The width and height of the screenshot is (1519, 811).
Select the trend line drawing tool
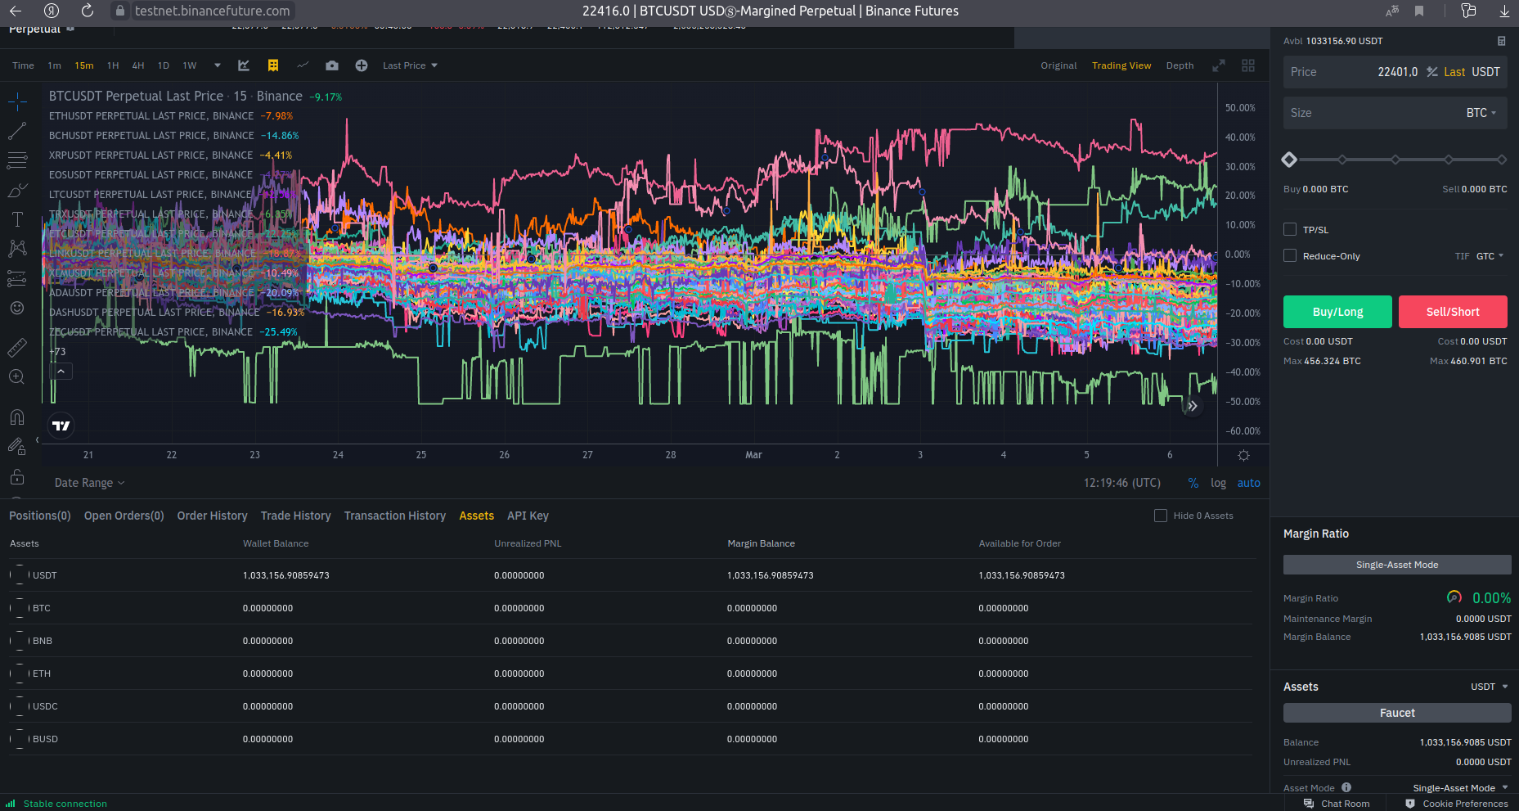[17, 130]
